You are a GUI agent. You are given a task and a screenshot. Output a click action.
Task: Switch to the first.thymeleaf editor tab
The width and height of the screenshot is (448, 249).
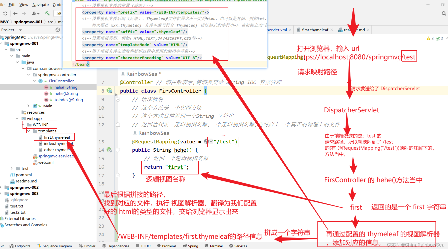(x=315, y=30)
